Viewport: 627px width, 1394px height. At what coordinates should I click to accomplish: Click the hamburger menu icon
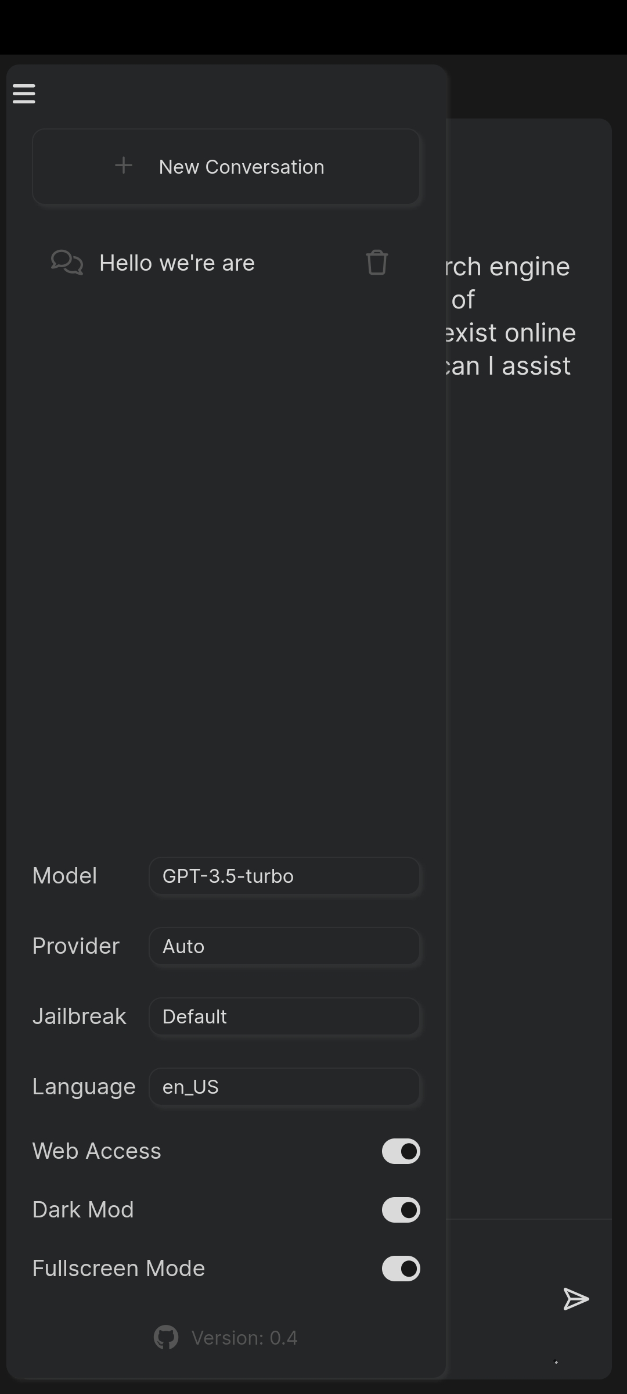pyautogui.click(x=24, y=94)
